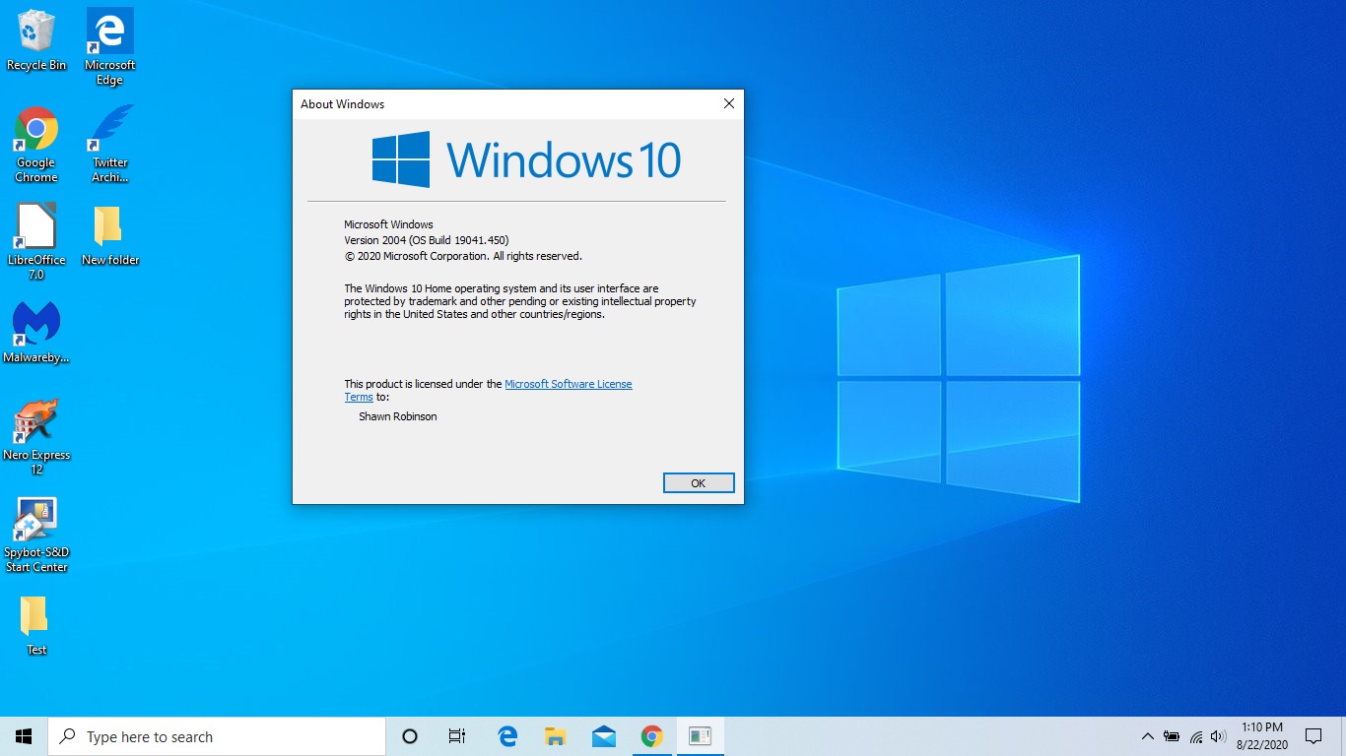Click the 2020 Microsoft Corporation copyright line
This screenshot has height=756, width=1346.
tap(463, 256)
